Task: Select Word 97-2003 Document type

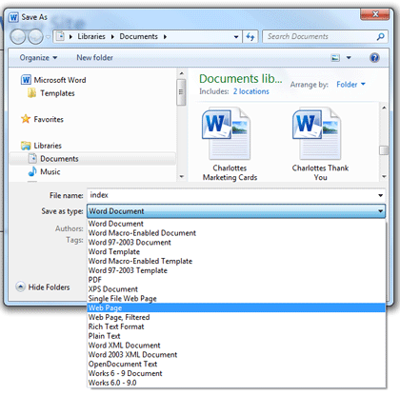Action: point(236,242)
